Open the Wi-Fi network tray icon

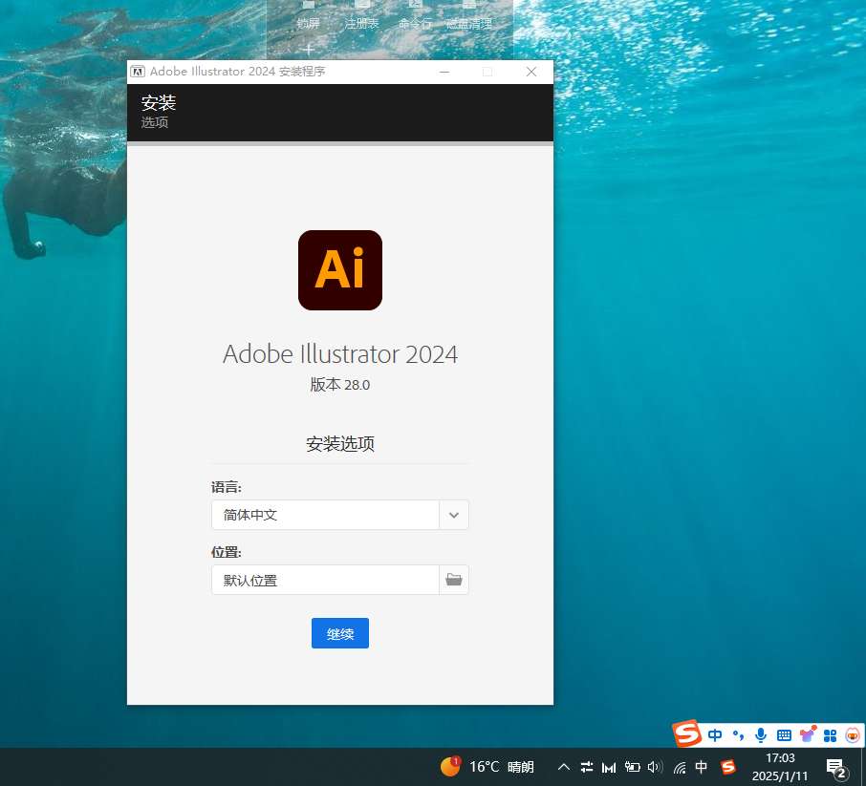(x=680, y=767)
